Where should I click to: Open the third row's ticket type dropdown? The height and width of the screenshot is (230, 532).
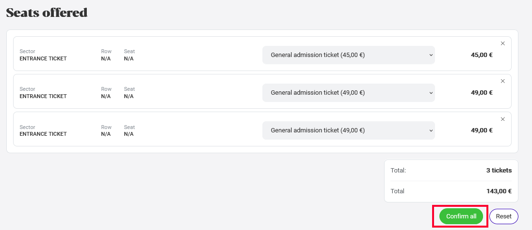click(349, 130)
